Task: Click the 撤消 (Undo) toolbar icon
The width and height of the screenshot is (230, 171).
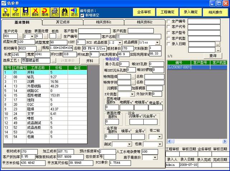Action: click(45, 13)
